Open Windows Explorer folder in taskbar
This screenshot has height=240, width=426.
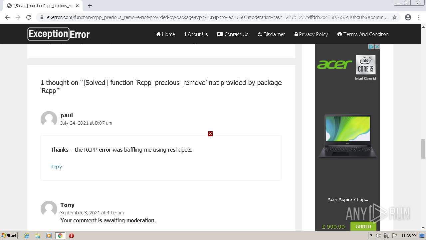pos(38,236)
